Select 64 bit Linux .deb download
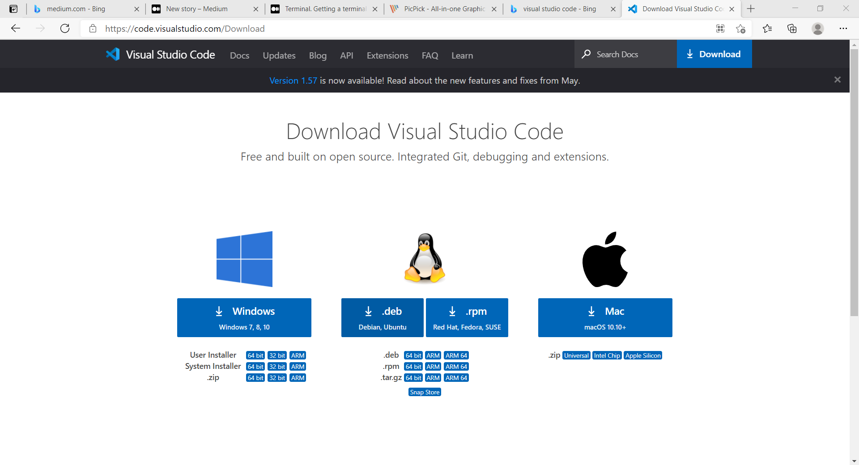The image size is (859, 465). 413,355
